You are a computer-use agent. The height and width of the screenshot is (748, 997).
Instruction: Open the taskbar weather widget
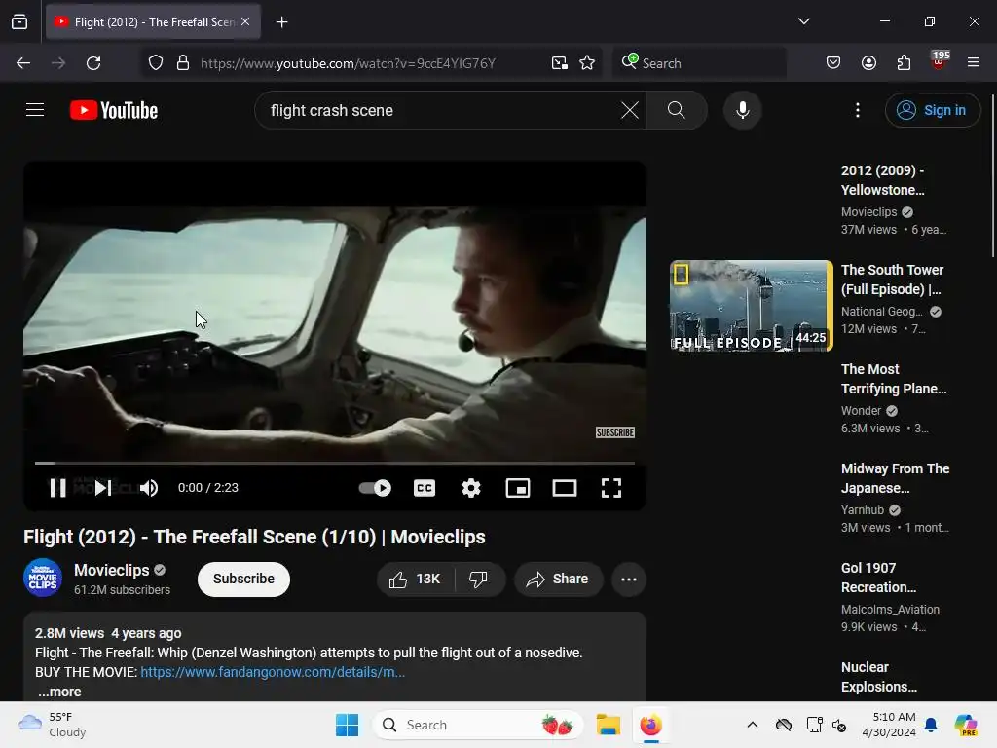click(x=53, y=725)
